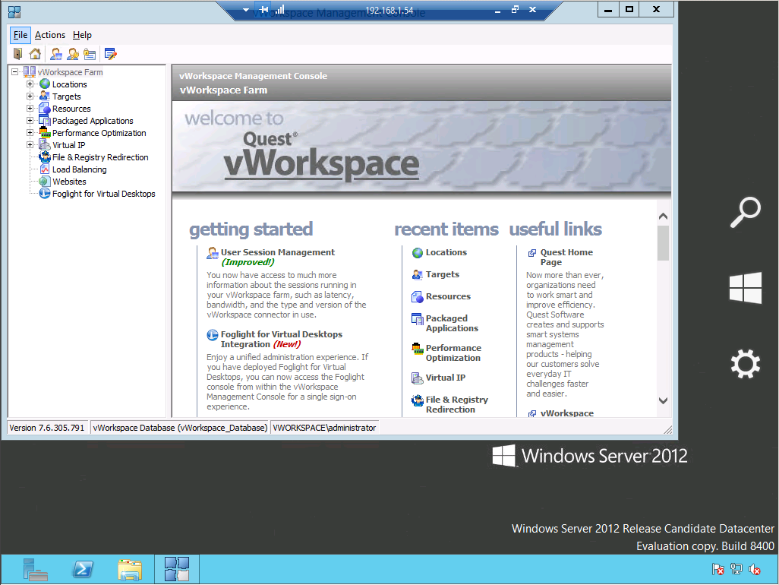779x585 pixels.
Task: Click the Virtual IP icon in tree
Action: click(x=45, y=144)
